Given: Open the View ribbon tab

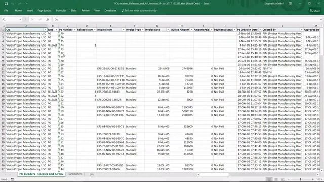Looking at the screenshot, I should [97, 10].
